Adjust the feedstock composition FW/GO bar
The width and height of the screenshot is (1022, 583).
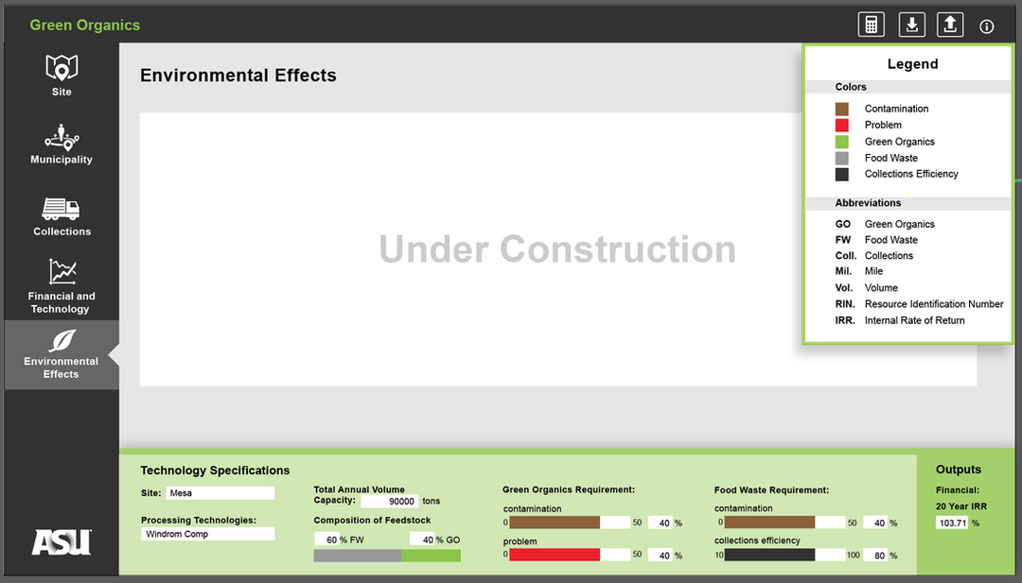(387, 556)
